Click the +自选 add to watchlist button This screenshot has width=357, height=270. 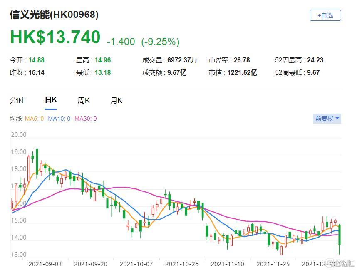[x=325, y=15]
